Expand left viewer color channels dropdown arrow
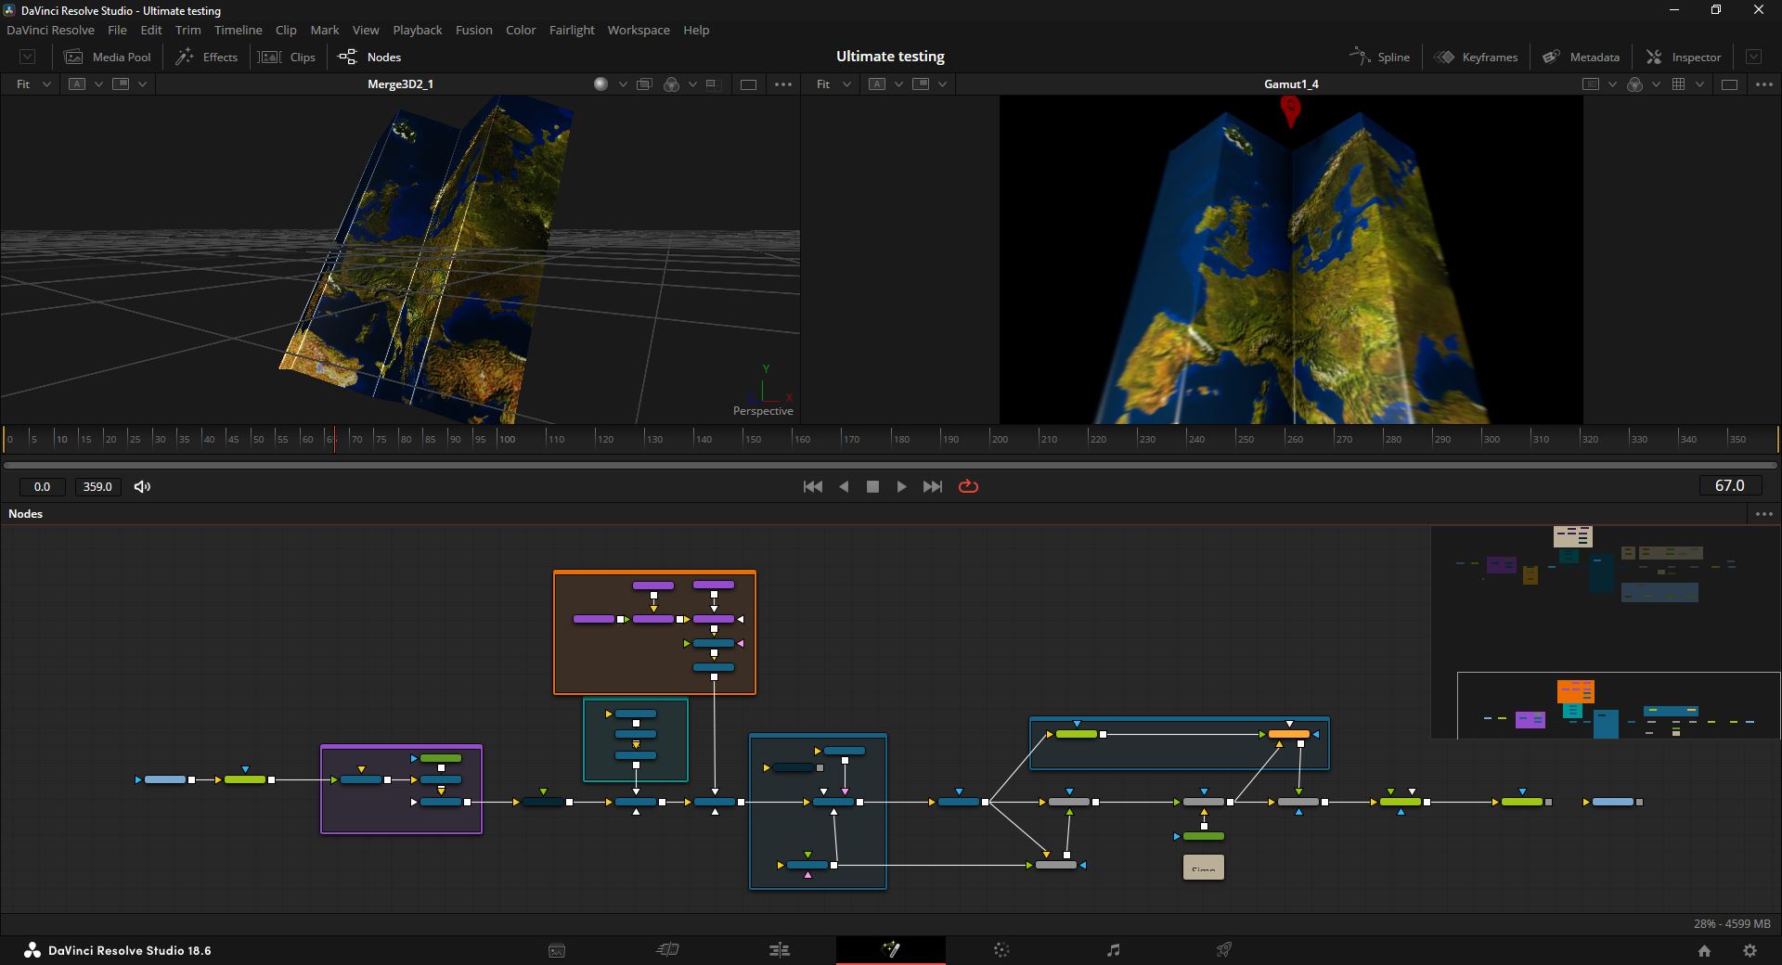The image size is (1782, 965). point(692,84)
